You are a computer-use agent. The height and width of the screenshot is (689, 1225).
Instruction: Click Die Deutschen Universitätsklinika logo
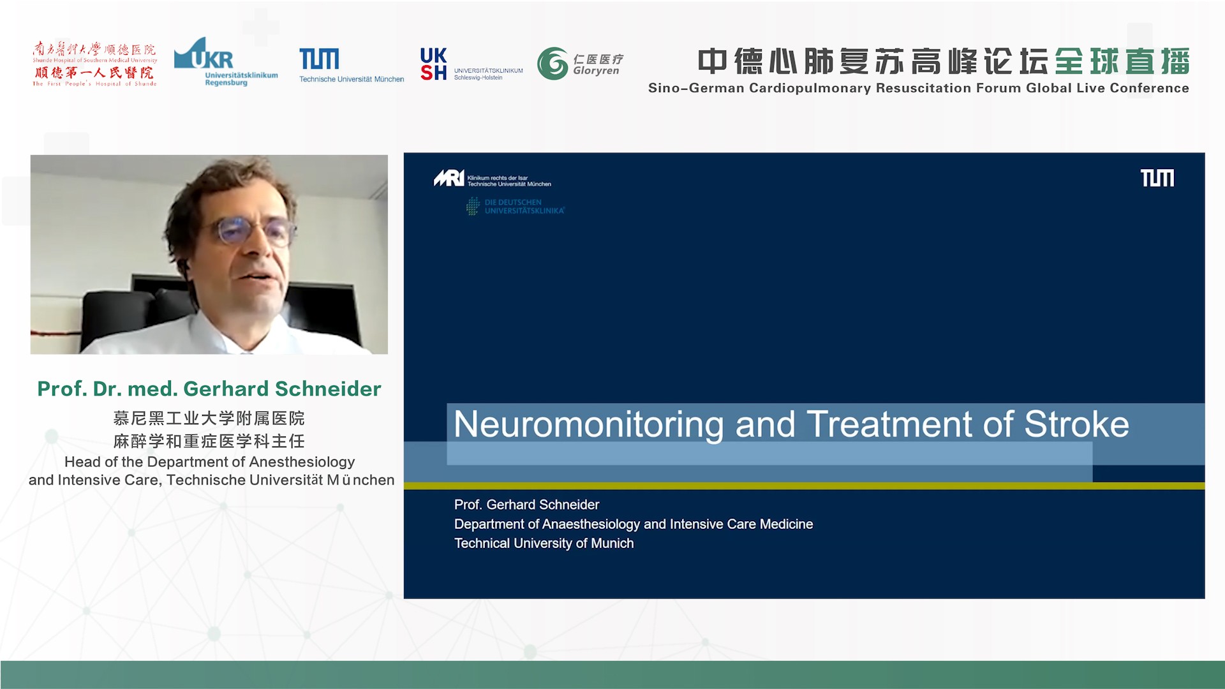(516, 206)
